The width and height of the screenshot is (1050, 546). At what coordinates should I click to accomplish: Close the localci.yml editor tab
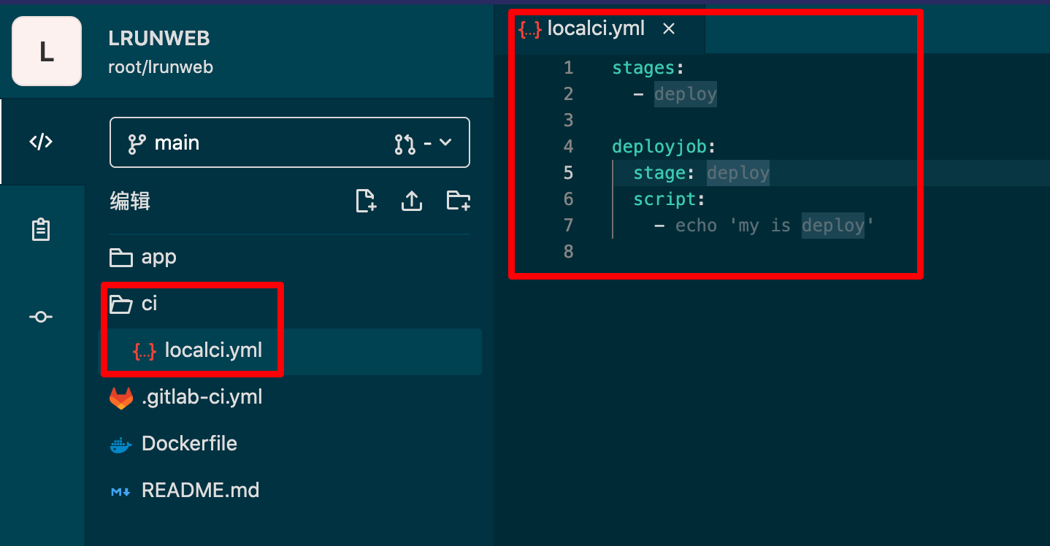point(669,28)
